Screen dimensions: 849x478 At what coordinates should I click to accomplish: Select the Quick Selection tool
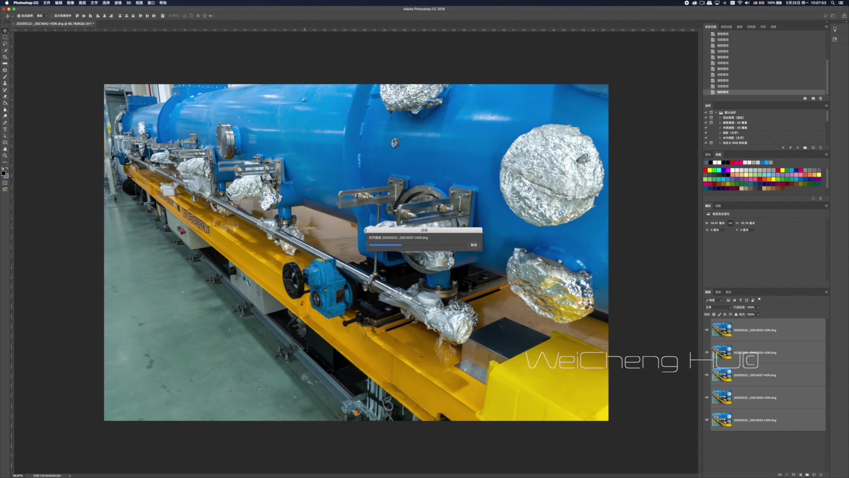tap(5, 50)
